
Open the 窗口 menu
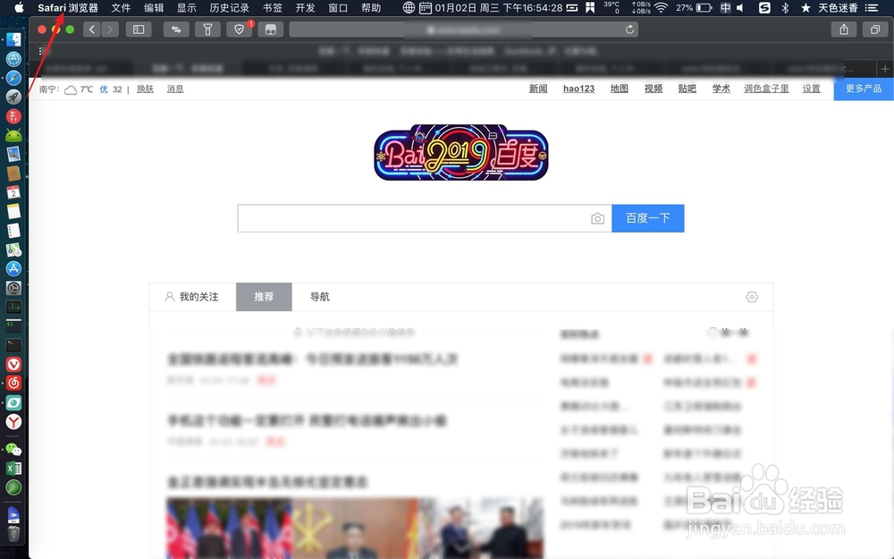pyautogui.click(x=338, y=8)
